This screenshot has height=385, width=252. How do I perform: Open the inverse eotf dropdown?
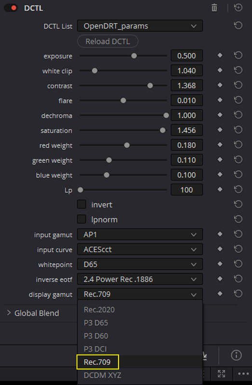(x=140, y=279)
